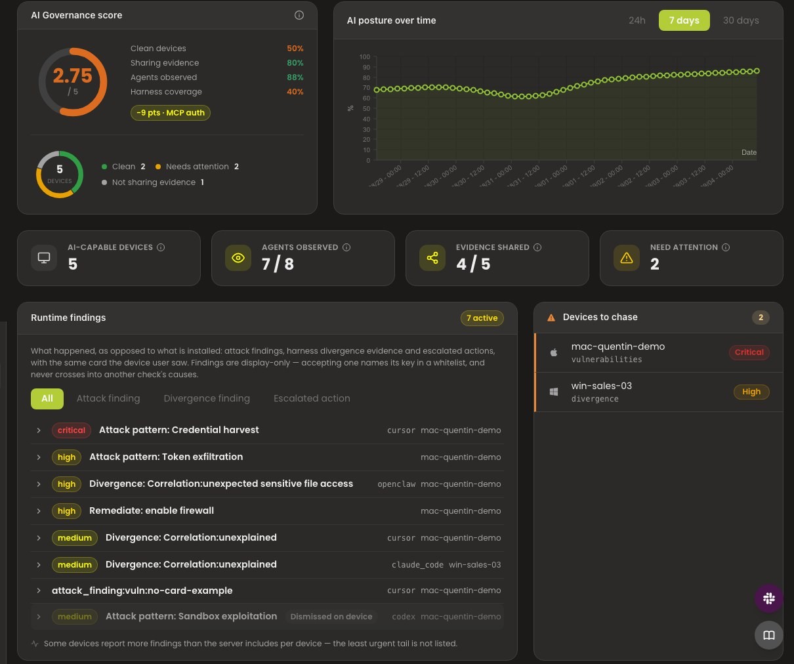
Task: Click Harness coverage 40% row
Action: tap(217, 92)
